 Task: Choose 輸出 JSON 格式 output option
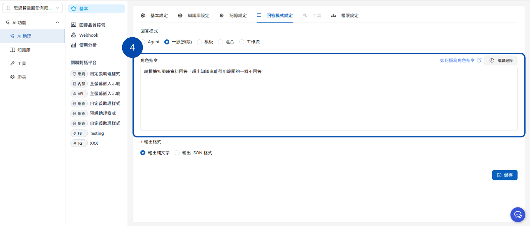coord(177,153)
